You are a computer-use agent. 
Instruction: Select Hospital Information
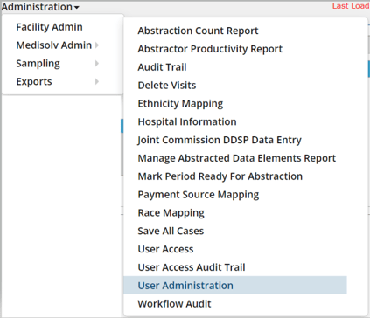(x=187, y=121)
